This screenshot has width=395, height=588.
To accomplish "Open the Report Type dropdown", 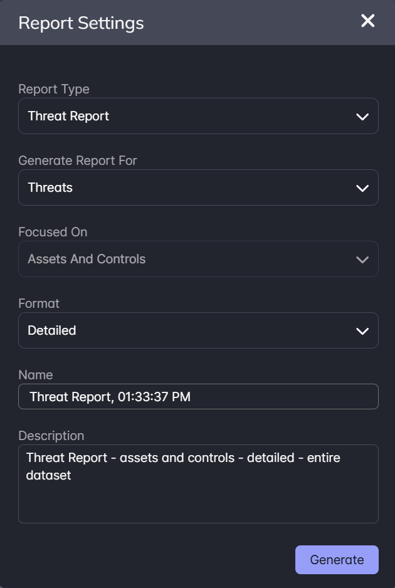I will click(x=198, y=116).
